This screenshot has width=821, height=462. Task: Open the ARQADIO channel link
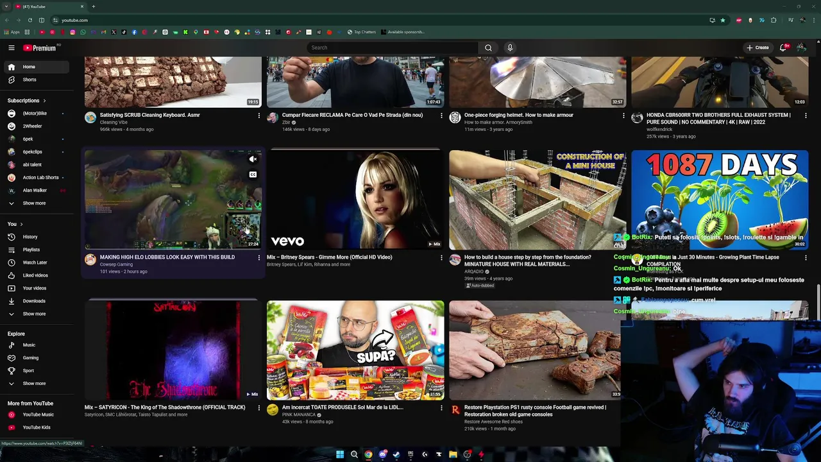coord(474,271)
